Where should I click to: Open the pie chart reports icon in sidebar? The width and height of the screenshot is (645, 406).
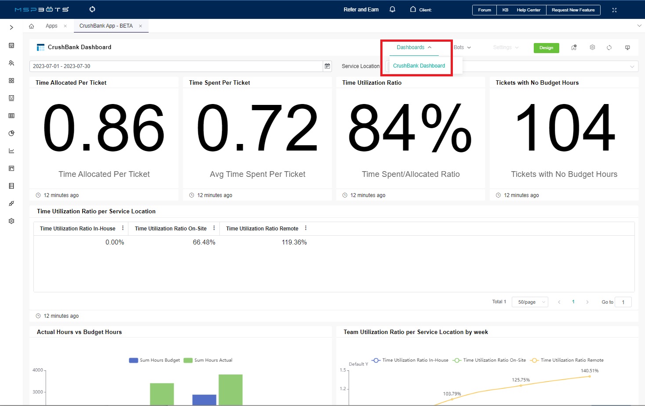(x=11, y=133)
